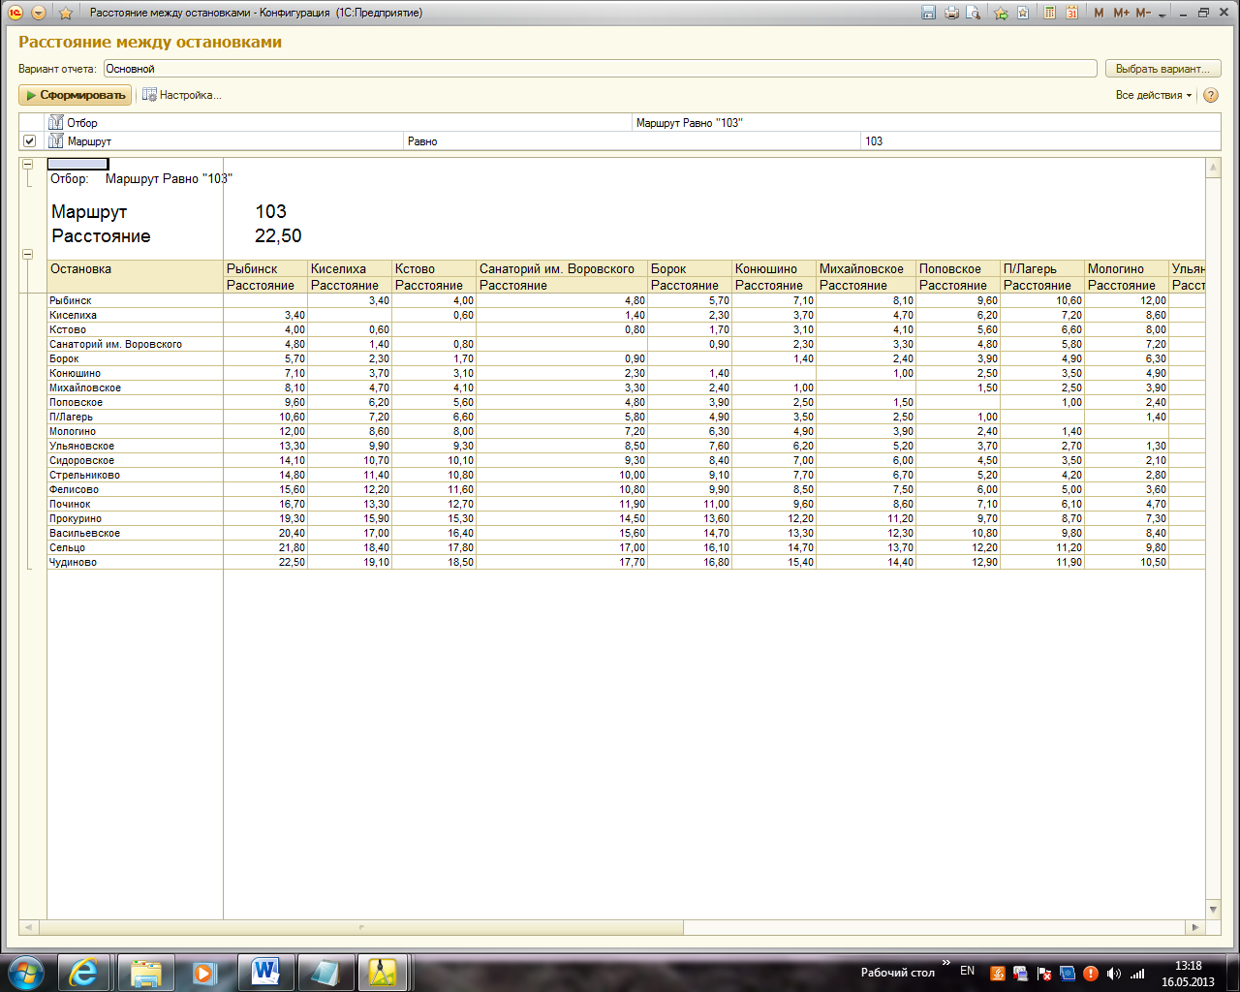Viewport: 1240px width, 992px height.
Task: Open the 1C main menu dropdown arrow
Action: [x=38, y=13]
